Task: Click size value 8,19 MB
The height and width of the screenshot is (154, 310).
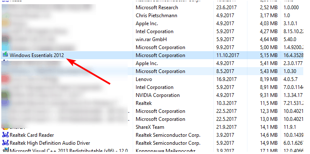Action: click(x=269, y=79)
